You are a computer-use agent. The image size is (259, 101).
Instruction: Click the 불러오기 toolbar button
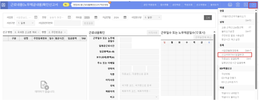[x=214, y=5]
